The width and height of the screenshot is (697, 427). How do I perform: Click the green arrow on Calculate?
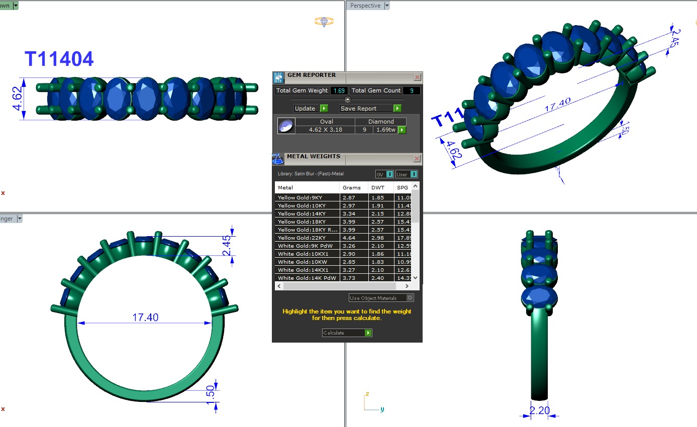pos(368,333)
